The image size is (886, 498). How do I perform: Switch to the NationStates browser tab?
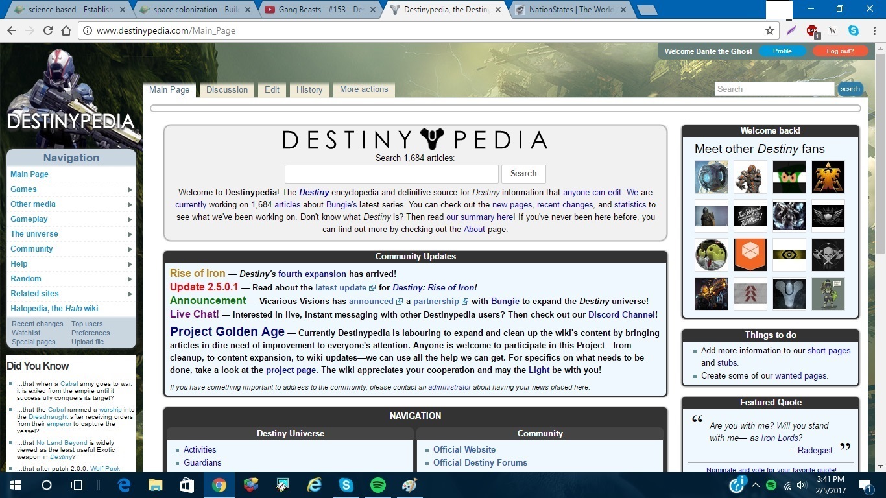[x=571, y=10]
